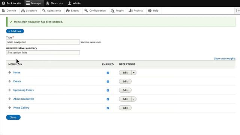Uncheck Enabled for Upcoming Events link
Viewport: 240px width, 135px height.
(108, 90)
